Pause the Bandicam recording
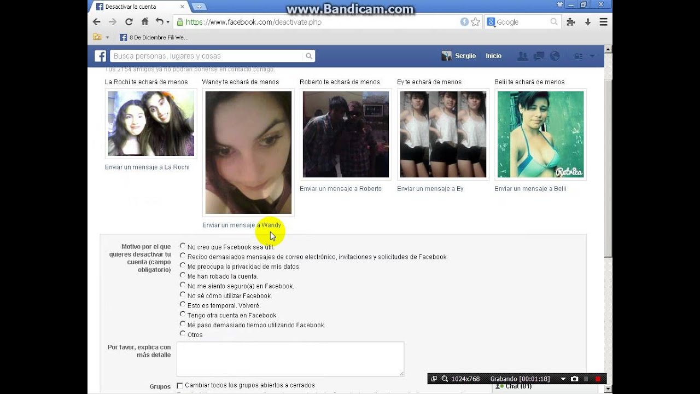The image size is (700, 394). (x=586, y=379)
